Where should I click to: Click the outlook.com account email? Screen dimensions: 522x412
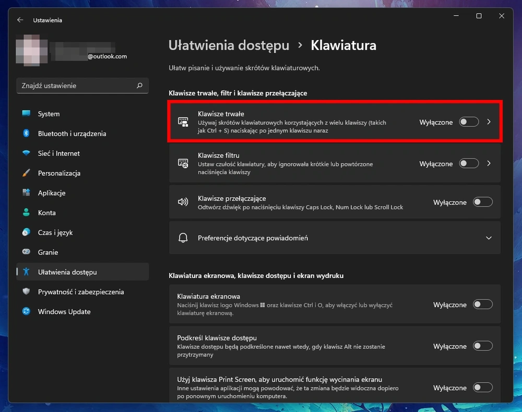click(x=107, y=56)
